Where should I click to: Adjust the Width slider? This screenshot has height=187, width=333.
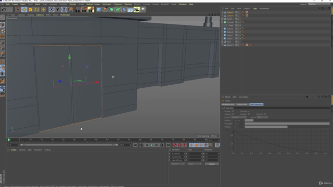tap(287, 127)
